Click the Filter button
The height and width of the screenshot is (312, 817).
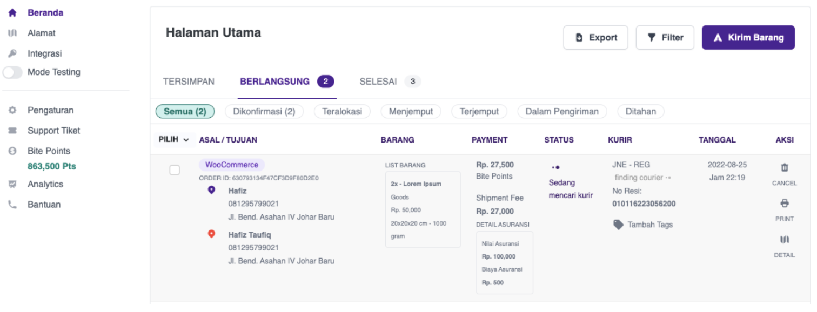tap(665, 38)
